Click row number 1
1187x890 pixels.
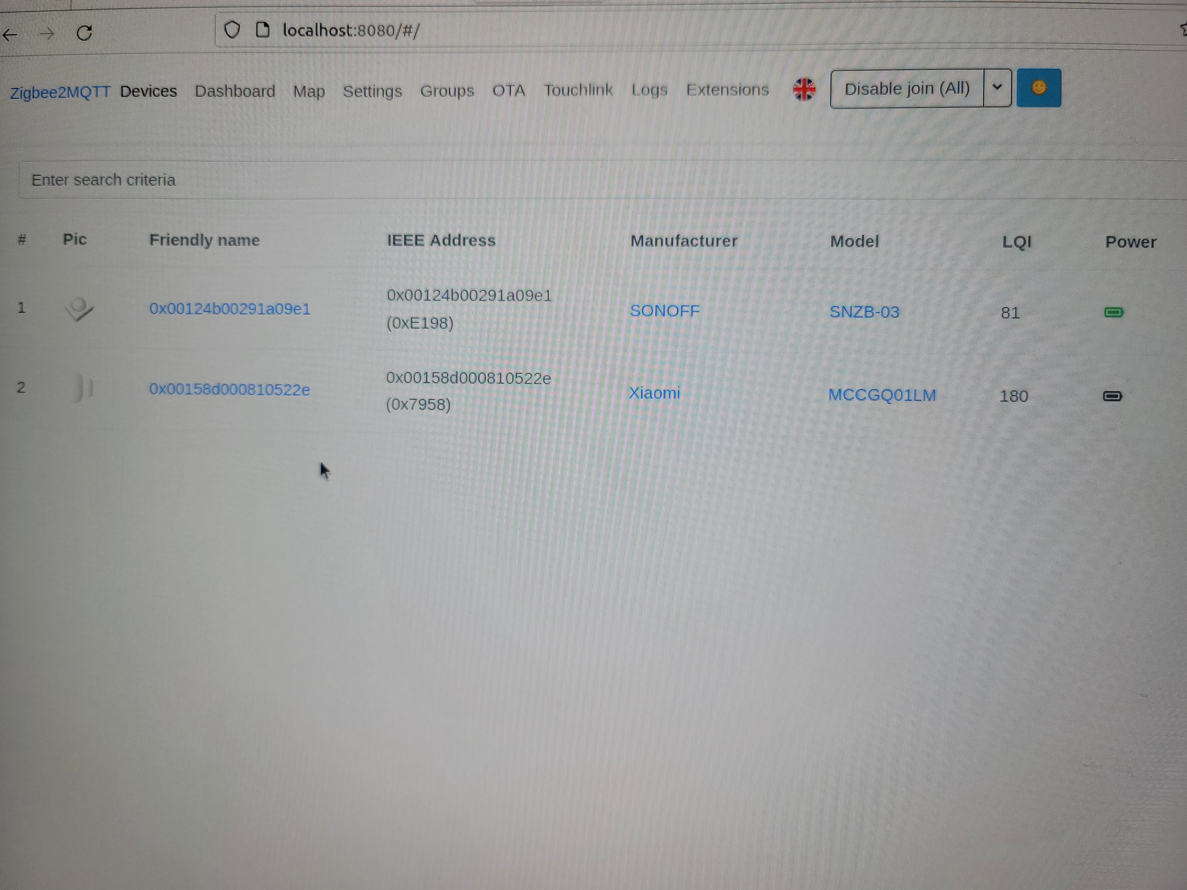(21, 307)
